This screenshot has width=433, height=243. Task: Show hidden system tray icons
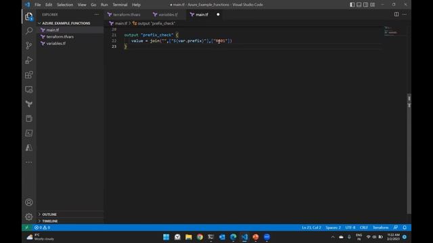[333, 237]
